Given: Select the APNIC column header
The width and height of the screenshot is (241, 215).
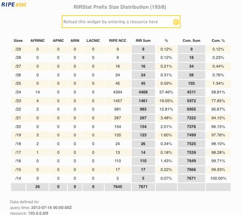Looking at the screenshot, I should tap(58, 41).
